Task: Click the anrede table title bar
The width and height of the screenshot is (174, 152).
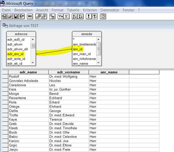Action: click(87, 34)
